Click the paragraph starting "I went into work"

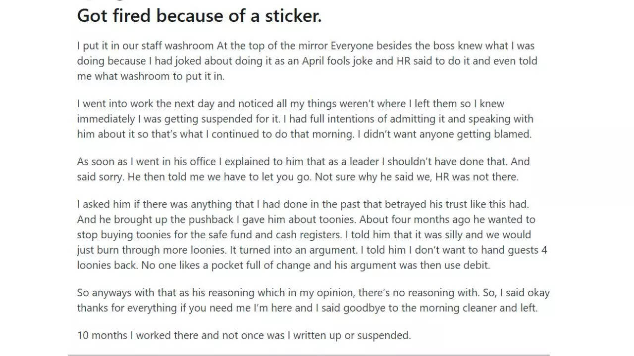coord(305,119)
